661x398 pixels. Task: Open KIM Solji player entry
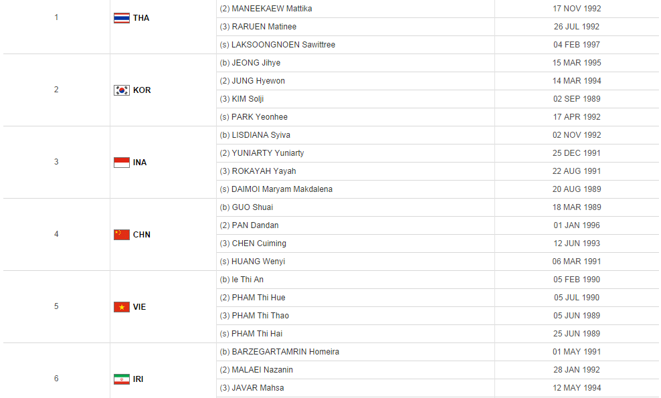coord(248,99)
